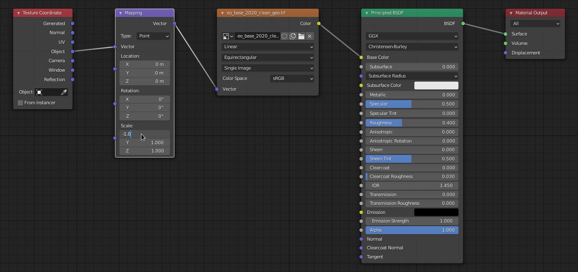Open the Equirectangular projection dropdown
This screenshot has height=272, width=578.
pyautogui.click(x=267, y=57)
